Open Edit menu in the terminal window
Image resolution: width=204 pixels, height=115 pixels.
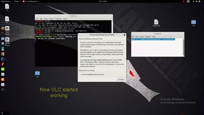coord(41,19)
